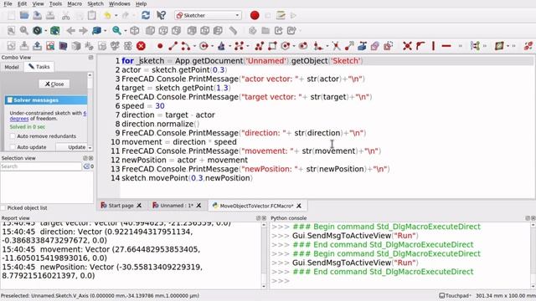536x301 pixels.
Task: Expand the conic tools dropdown arrow
Action: coord(230,46)
